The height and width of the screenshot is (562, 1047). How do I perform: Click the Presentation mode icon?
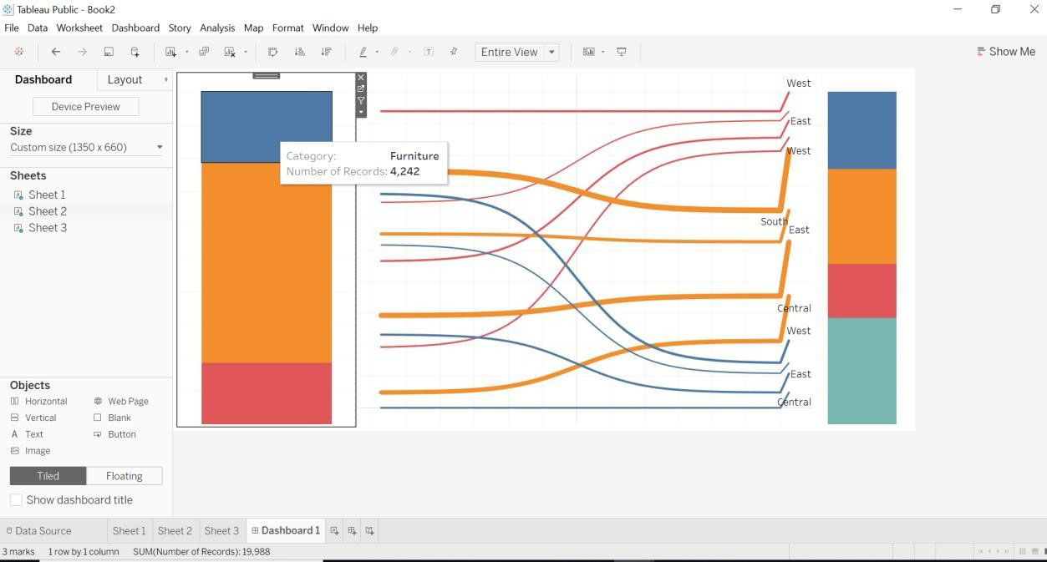pyautogui.click(x=622, y=52)
